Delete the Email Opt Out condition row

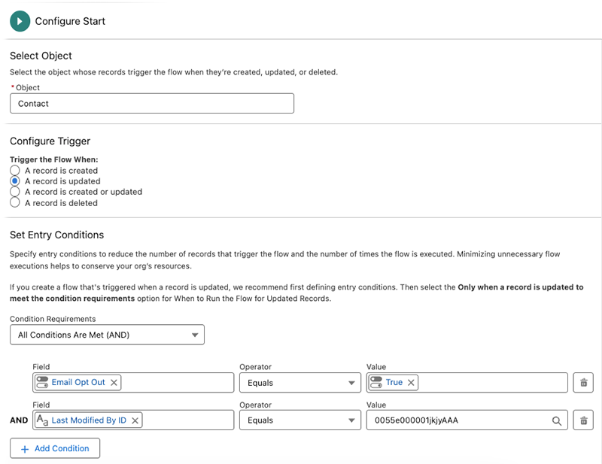(582, 383)
